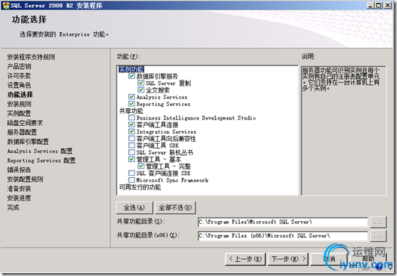Click the 共享功能目录(S) path field
The width and height of the screenshot is (397, 276).
click(x=282, y=222)
